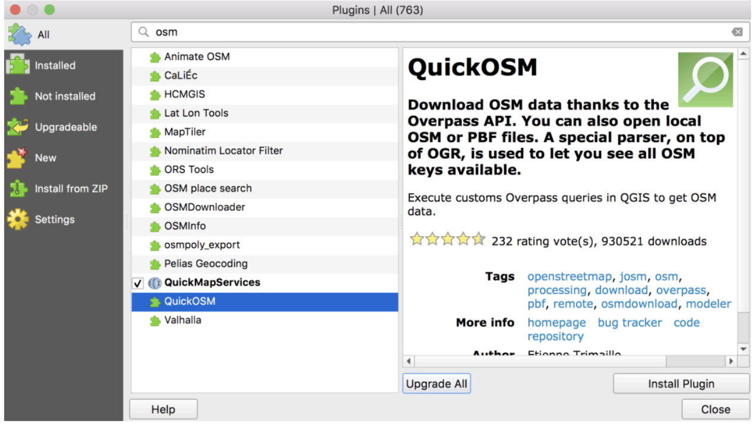Select the OSMDownloader list entry

265,207
